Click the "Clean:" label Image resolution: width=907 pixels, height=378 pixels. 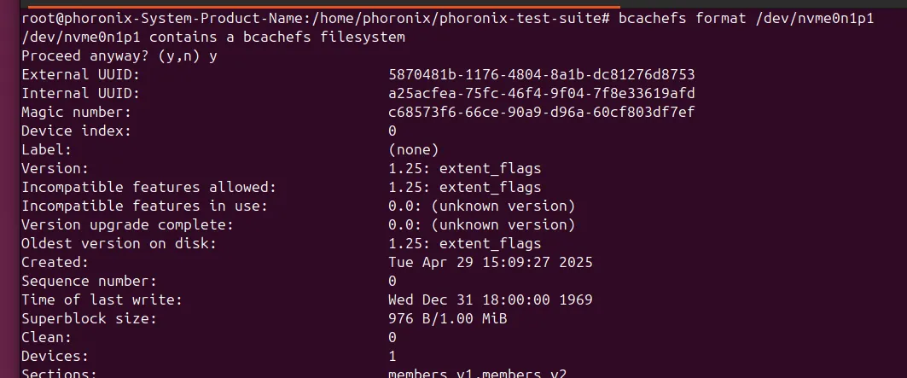click(x=46, y=337)
